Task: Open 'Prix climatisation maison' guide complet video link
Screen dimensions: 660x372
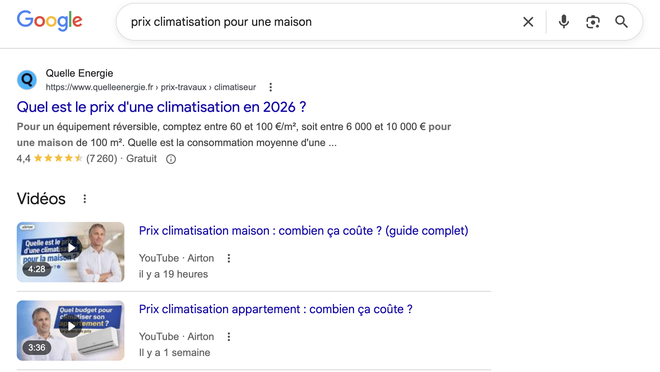Action: coord(303,231)
